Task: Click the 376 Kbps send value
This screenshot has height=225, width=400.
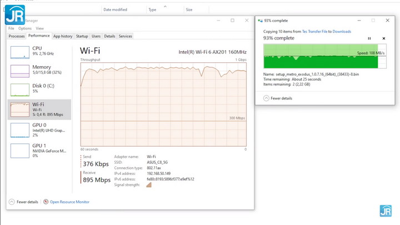Action: click(x=96, y=164)
